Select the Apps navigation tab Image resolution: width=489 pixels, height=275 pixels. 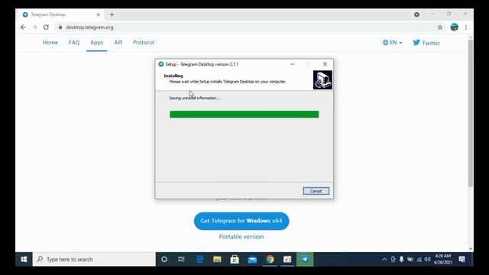97,43
